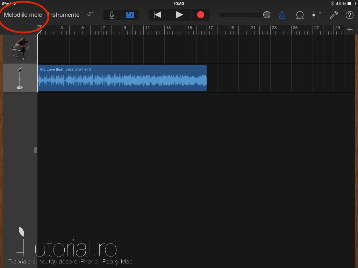
Task: Toggle the metronome icon
Action: (x=282, y=15)
